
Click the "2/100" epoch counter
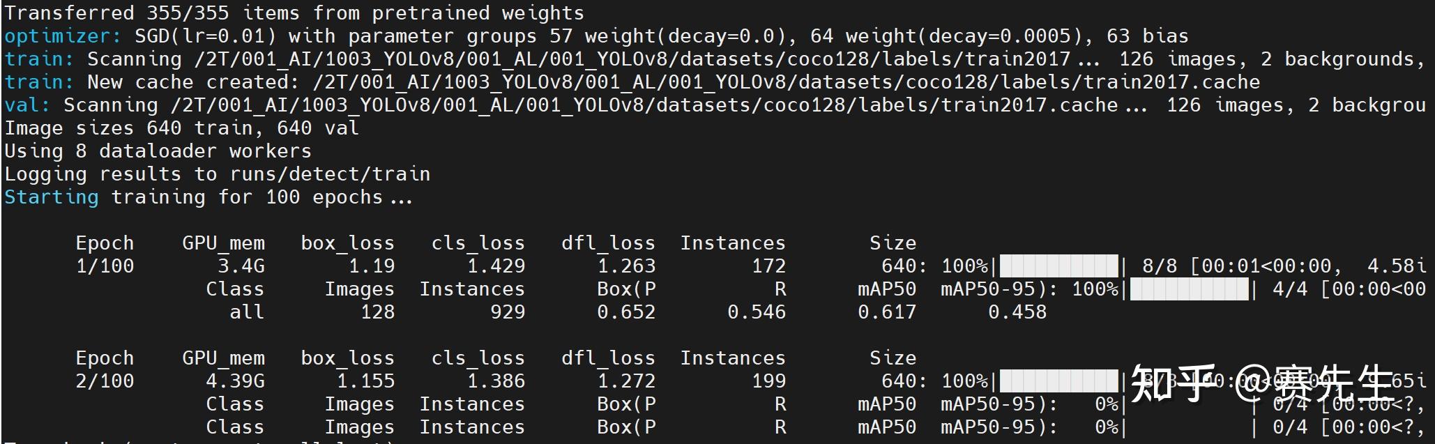click(x=105, y=381)
